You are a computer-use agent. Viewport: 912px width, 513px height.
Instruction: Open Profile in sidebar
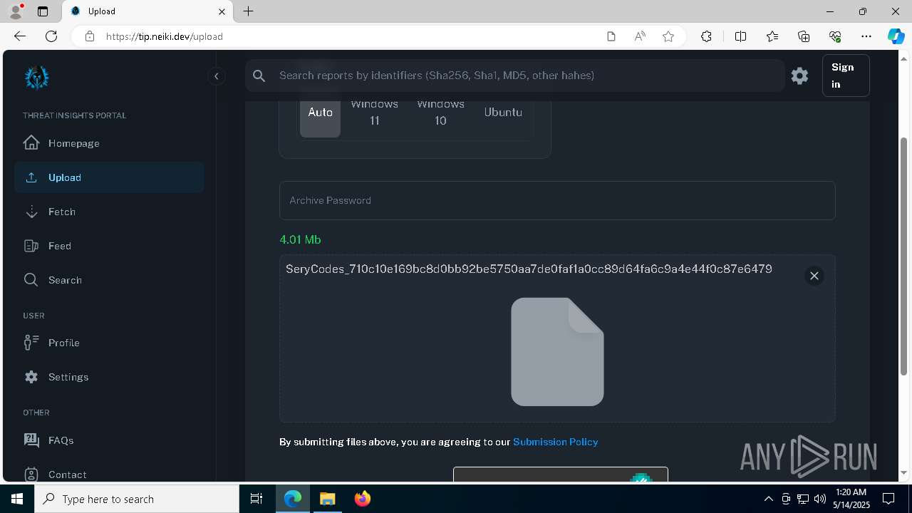pyautogui.click(x=109, y=343)
